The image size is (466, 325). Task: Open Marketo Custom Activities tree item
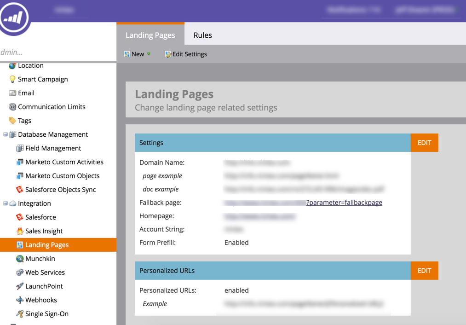[64, 162]
